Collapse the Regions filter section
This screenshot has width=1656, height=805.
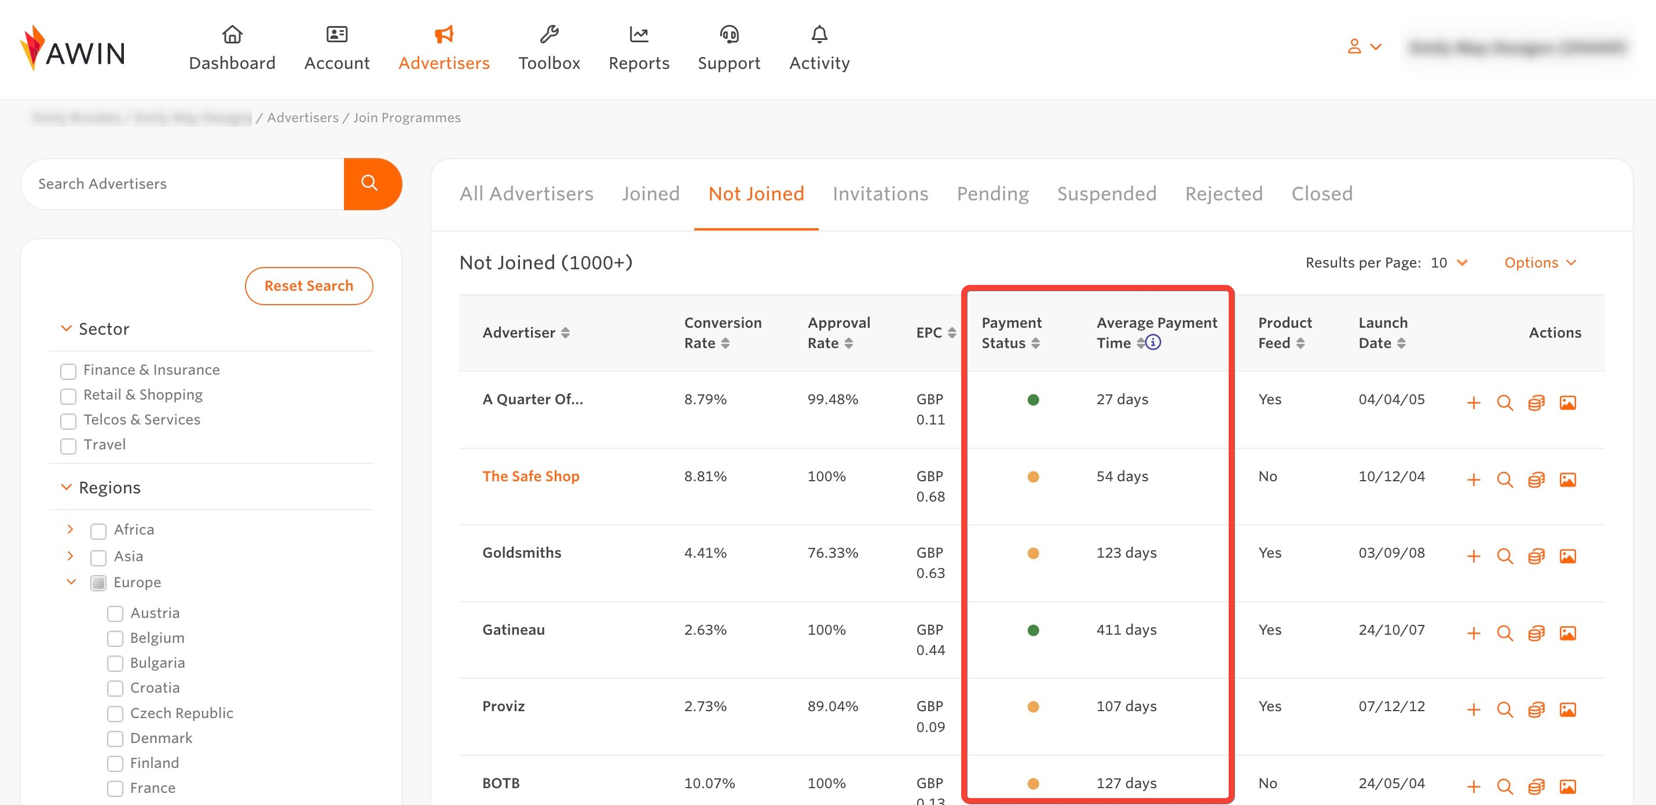pos(66,488)
